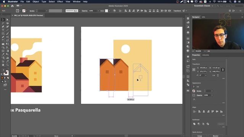
Task: Open the Layers panel dock icon
Action: click(188, 18)
